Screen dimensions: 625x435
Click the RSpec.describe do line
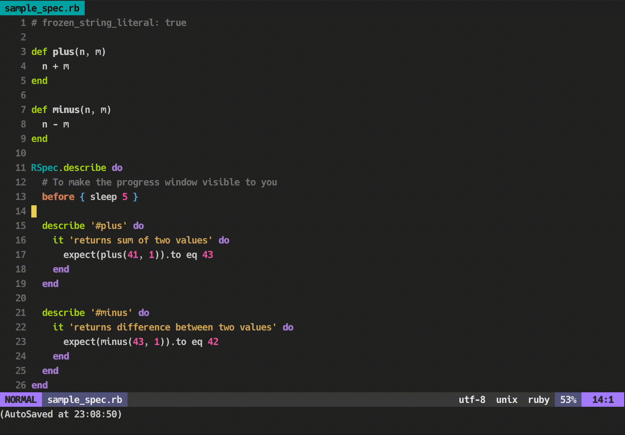pyautogui.click(x=77, y=168)
